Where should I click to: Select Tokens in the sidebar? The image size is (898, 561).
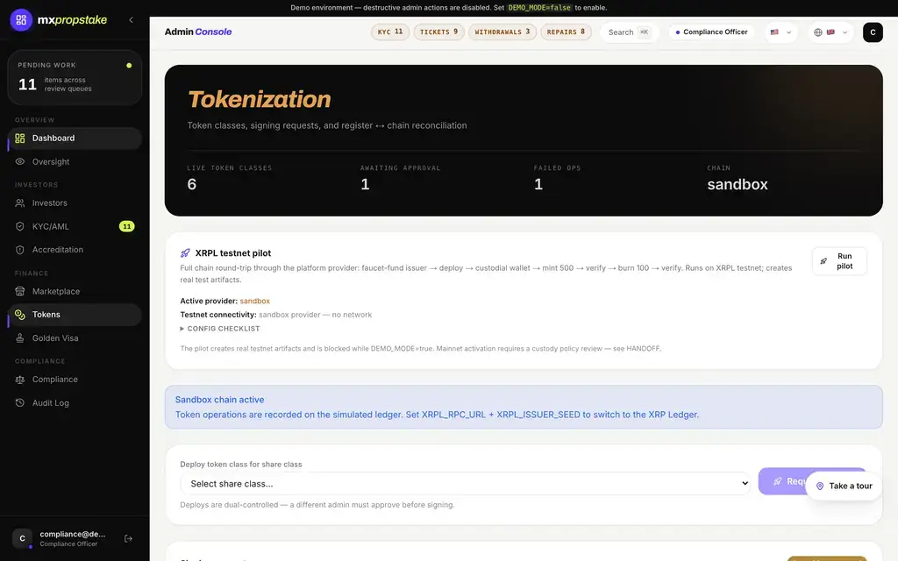tap(75, 315)
